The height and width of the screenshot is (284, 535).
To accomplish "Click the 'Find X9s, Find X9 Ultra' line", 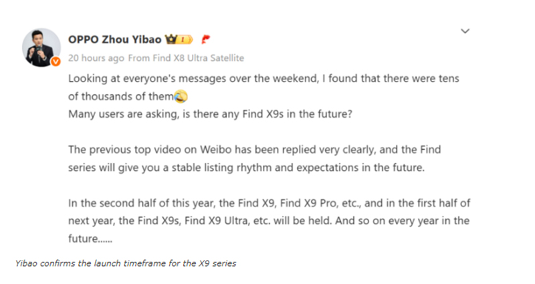I will click(x=269, y=221).
